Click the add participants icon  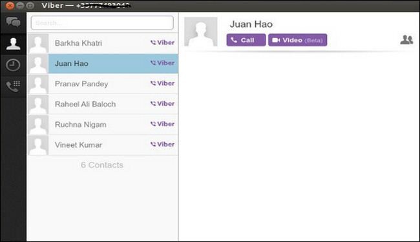pos(406,40)
